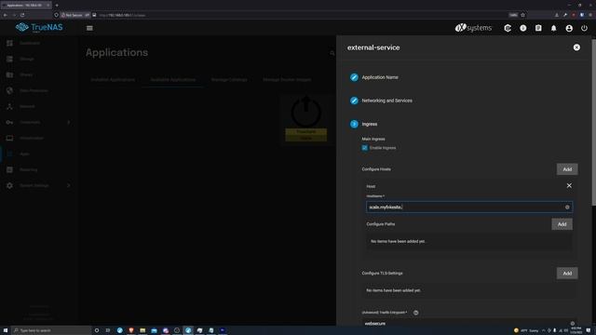Image resolution: width=596 pixels, height=335 pixels.
Task: Bookmark this page with the star icon
Action: [x=522, y=15]
